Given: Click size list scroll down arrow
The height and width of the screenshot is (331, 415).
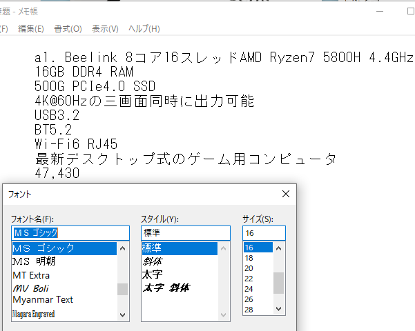Looking at the screenshot, I should point(279,308).
